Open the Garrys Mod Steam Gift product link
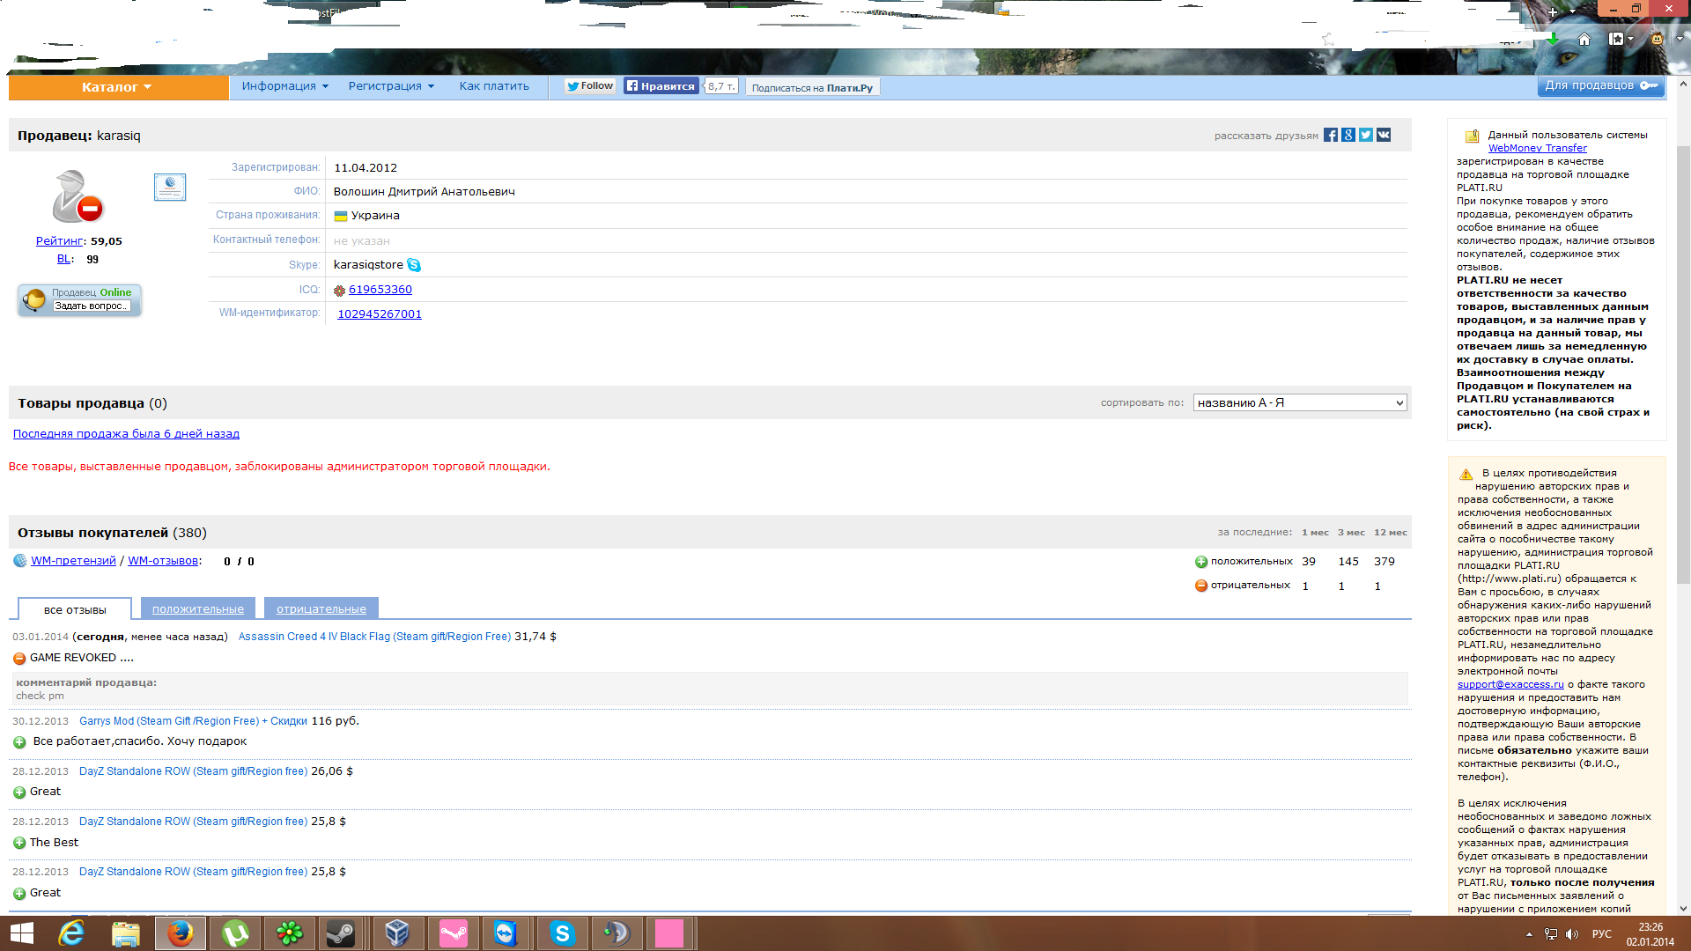The width and height of the screenshot is (1691, 951). [193, 721]
